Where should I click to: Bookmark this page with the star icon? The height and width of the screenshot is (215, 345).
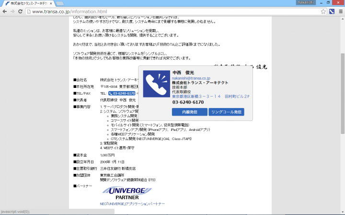[323, 11]
